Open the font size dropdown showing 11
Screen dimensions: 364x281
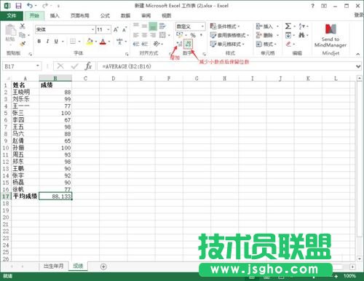pyautogui.click(x=108, y=30)
